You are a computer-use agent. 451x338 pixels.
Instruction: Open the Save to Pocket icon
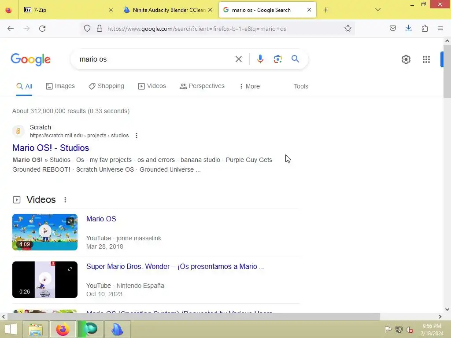coord(392,28)
